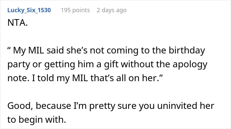The image size is (231, 129).
Task: Click the NTA. verdict text
Action: pos(17,23)
